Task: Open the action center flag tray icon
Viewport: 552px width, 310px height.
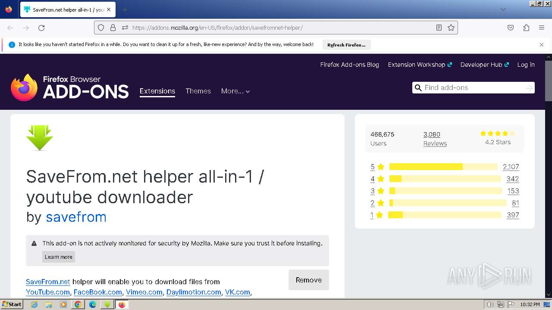Action: 511,304
